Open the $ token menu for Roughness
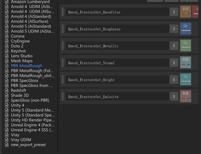The image size is (201, 154). coord(174,29)
